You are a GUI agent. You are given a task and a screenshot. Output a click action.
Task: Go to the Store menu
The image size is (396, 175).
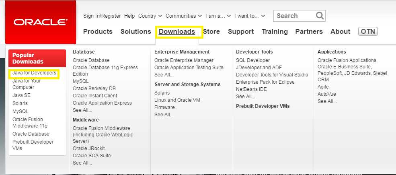[211, 32]
